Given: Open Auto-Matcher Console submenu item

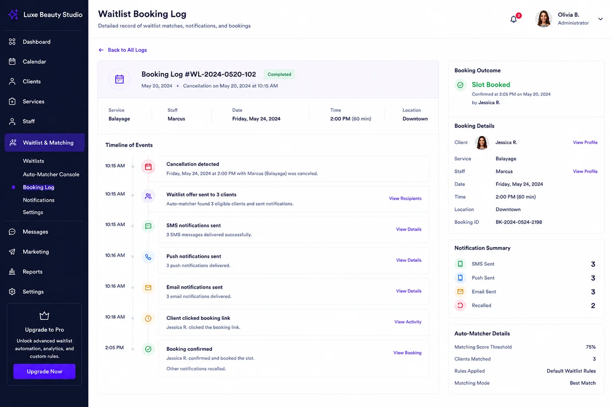Looking at the screenshot, I should pos(51,175).
